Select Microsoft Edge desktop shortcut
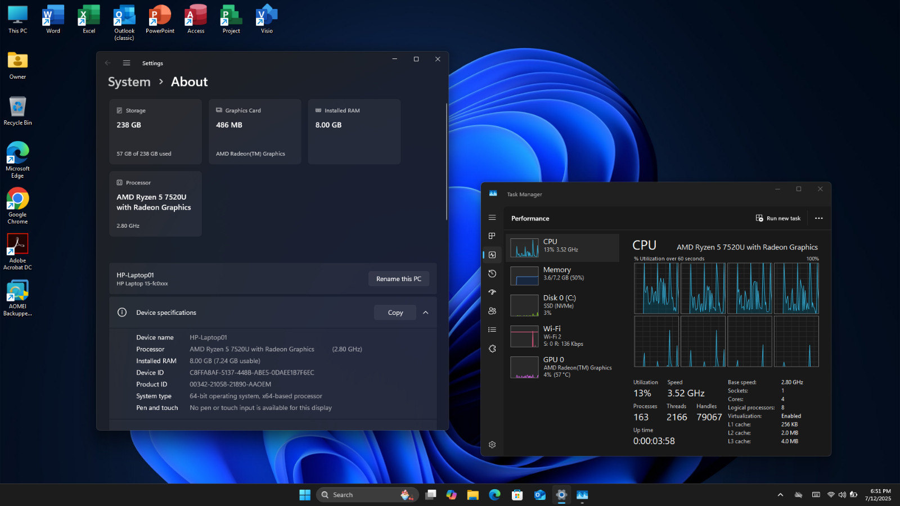The image size is (900, 506). pos(17,161)
